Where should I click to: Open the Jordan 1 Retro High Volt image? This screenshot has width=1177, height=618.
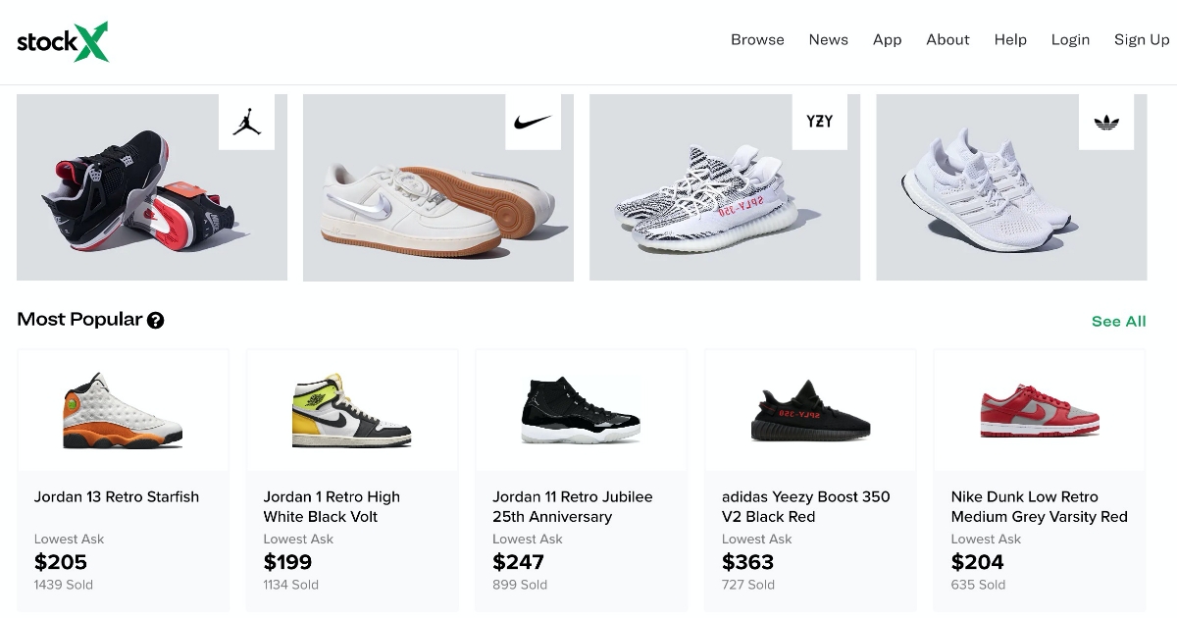pyautogui.click(x=352, y=410)
